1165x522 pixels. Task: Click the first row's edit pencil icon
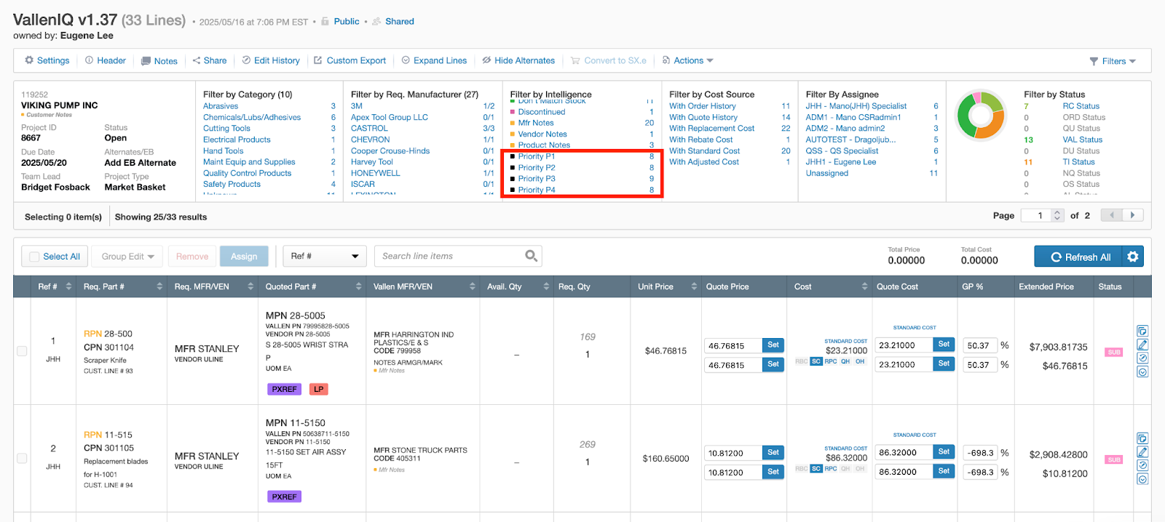tap(1142, 345)
